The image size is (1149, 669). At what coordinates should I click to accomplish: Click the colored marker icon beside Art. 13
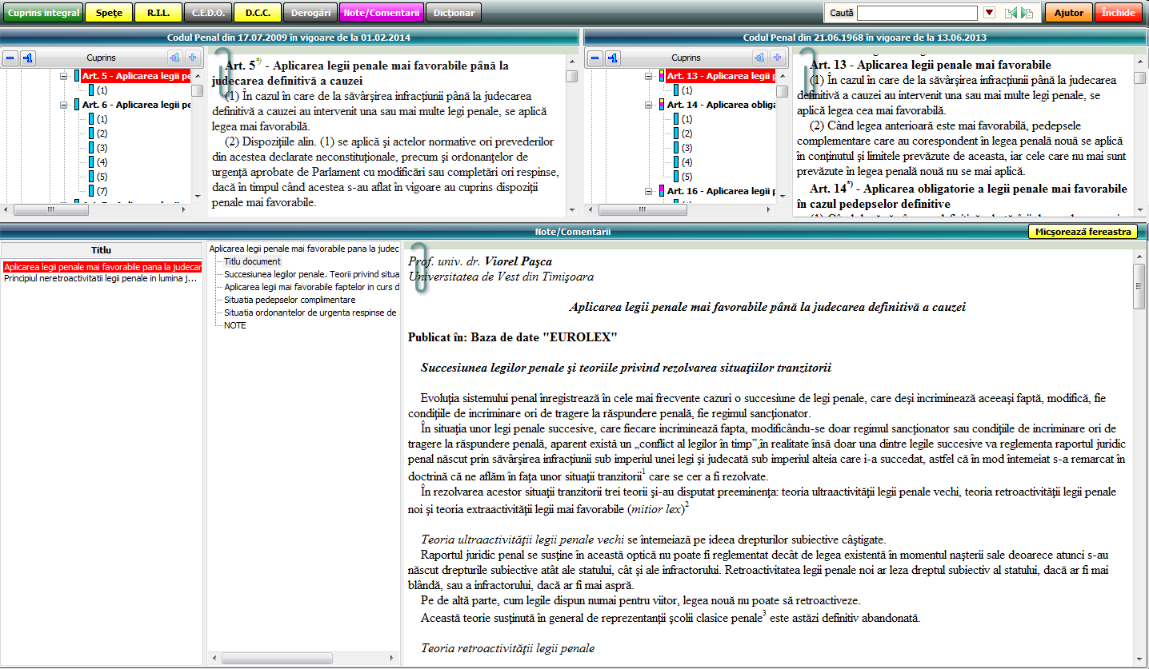(662, 76)
